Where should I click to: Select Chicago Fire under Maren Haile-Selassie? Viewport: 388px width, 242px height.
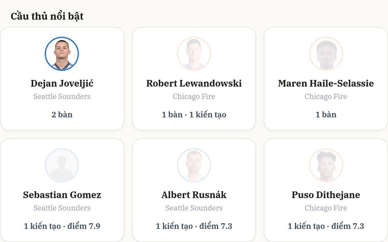click(326, 96)
